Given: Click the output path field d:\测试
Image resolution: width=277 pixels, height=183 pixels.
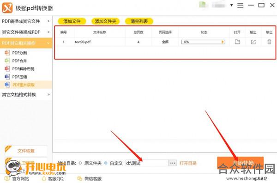Looking at the screenshot, I should (147, 163).
